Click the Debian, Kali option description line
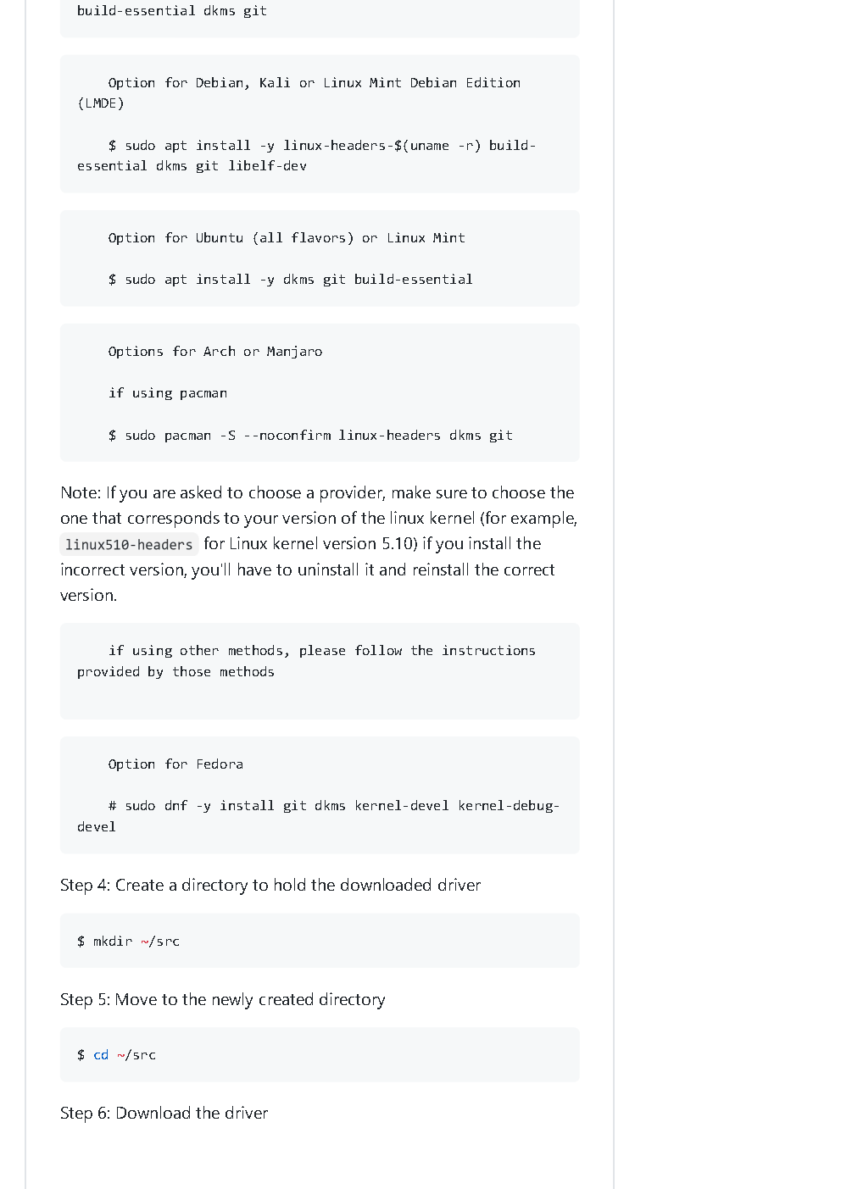The height and width of the screenshot is (1189, 841). pos(314,83)
